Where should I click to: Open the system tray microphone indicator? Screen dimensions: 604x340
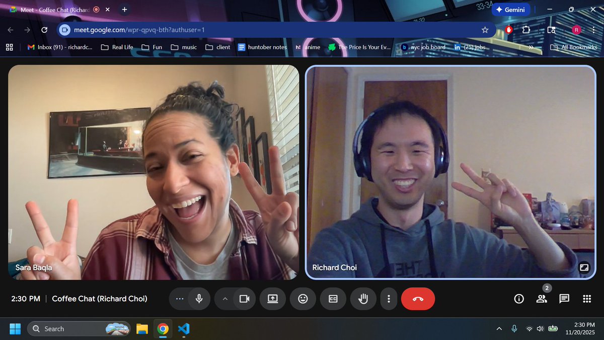click(x=514, y=329)
